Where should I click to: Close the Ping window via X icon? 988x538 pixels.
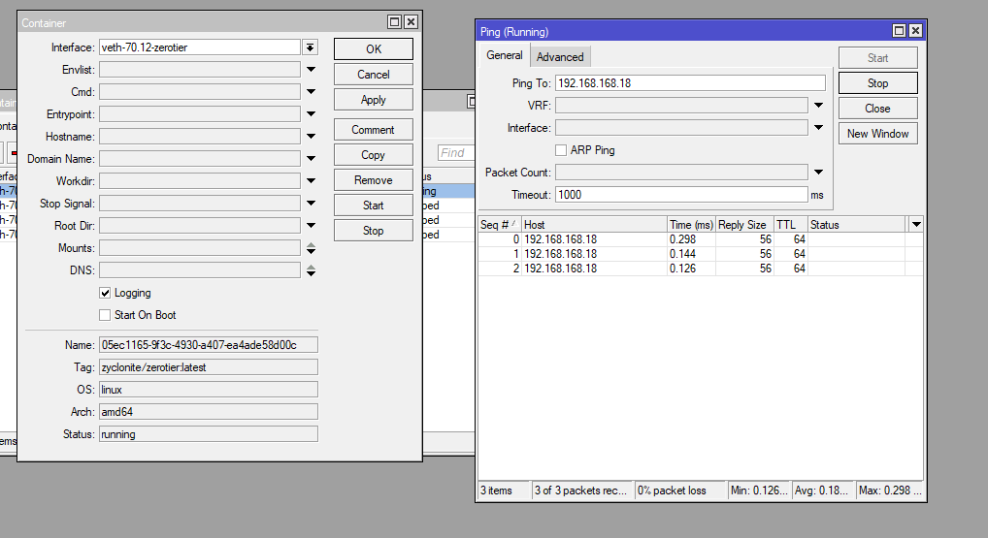coord(915,31)
